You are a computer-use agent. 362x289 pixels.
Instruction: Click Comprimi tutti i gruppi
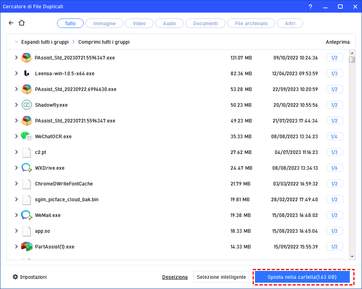104,42
